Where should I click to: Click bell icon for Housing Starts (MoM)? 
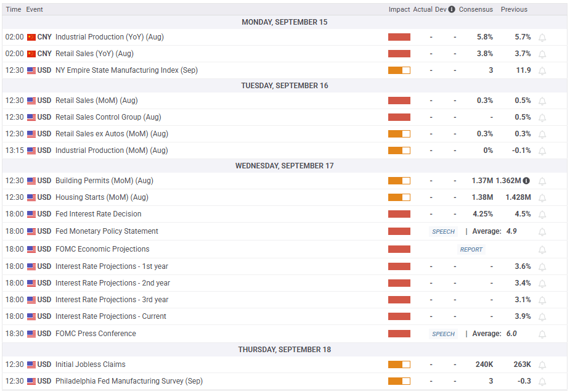pos(542,198)
